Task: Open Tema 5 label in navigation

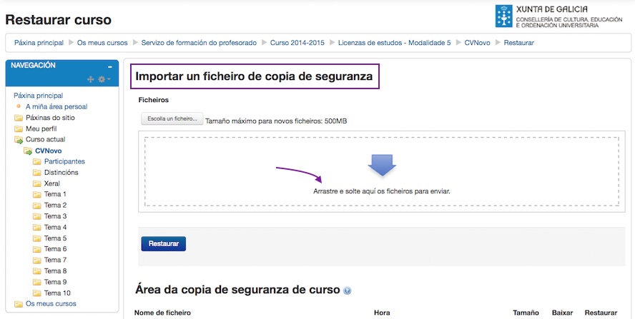Action: [x=55, y=238]
